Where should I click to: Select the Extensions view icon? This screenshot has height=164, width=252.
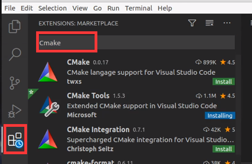pos(15,139)
